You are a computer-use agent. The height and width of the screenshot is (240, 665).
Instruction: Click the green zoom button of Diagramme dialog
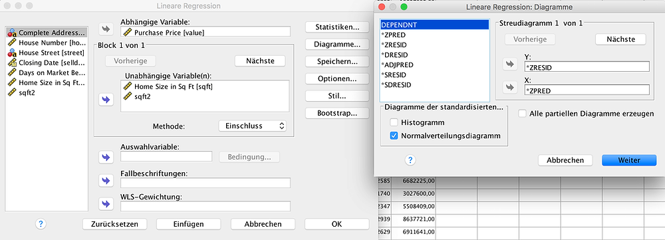click(404, 7)
